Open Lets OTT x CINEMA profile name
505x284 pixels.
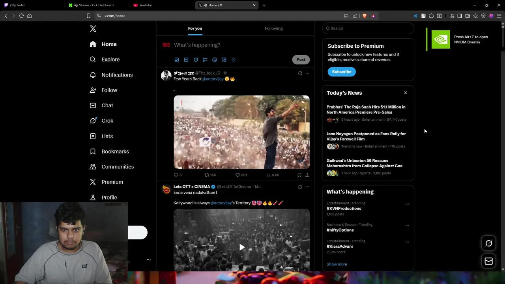[x=192, y=187]
